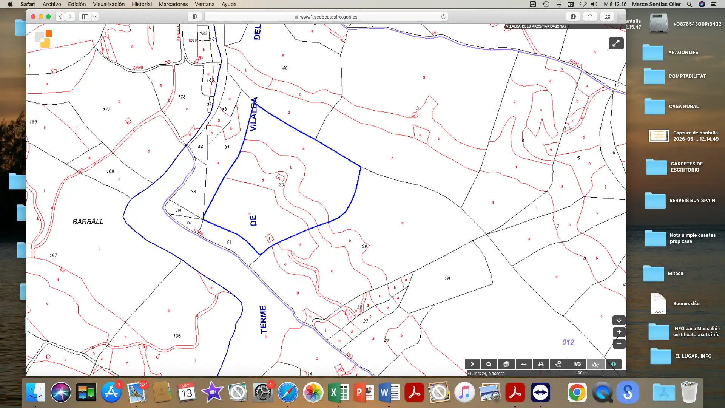Select the Captura de pantalla thumbnail

[659, 136]
